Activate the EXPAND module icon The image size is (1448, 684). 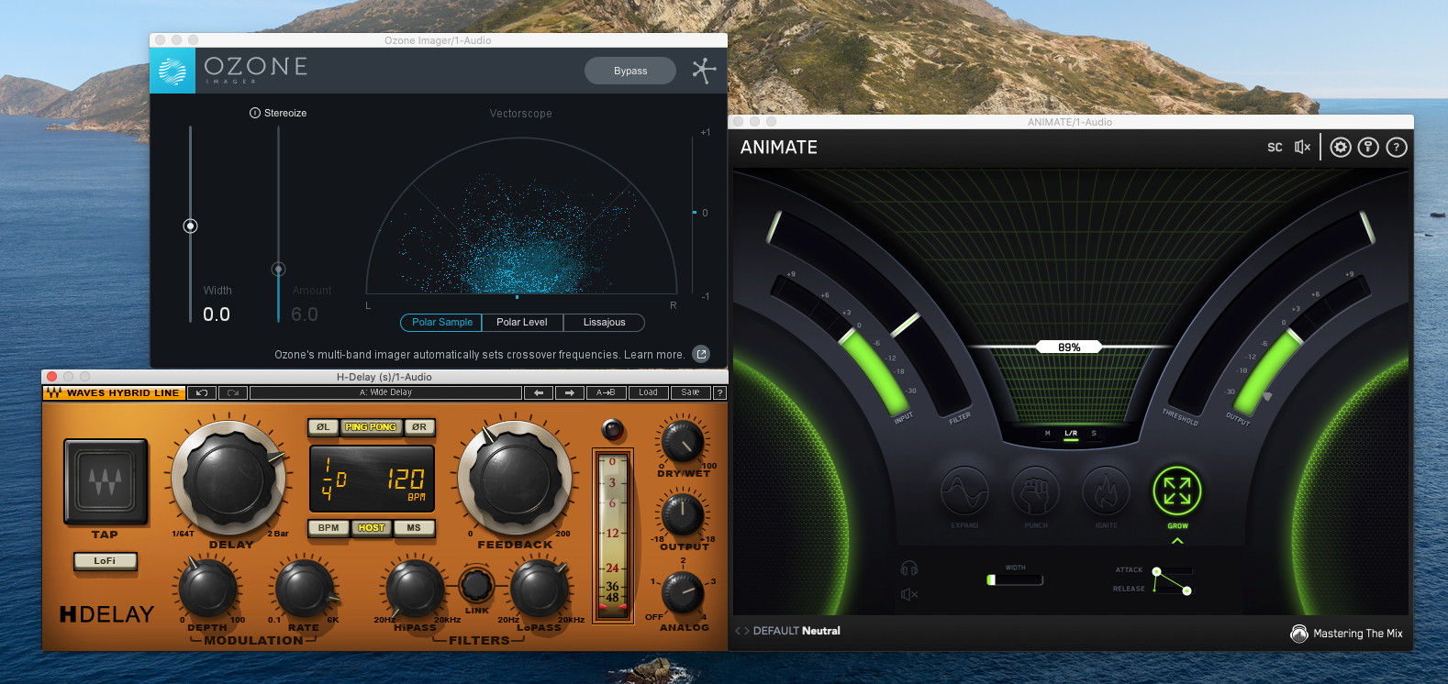(x=964, y=491)
